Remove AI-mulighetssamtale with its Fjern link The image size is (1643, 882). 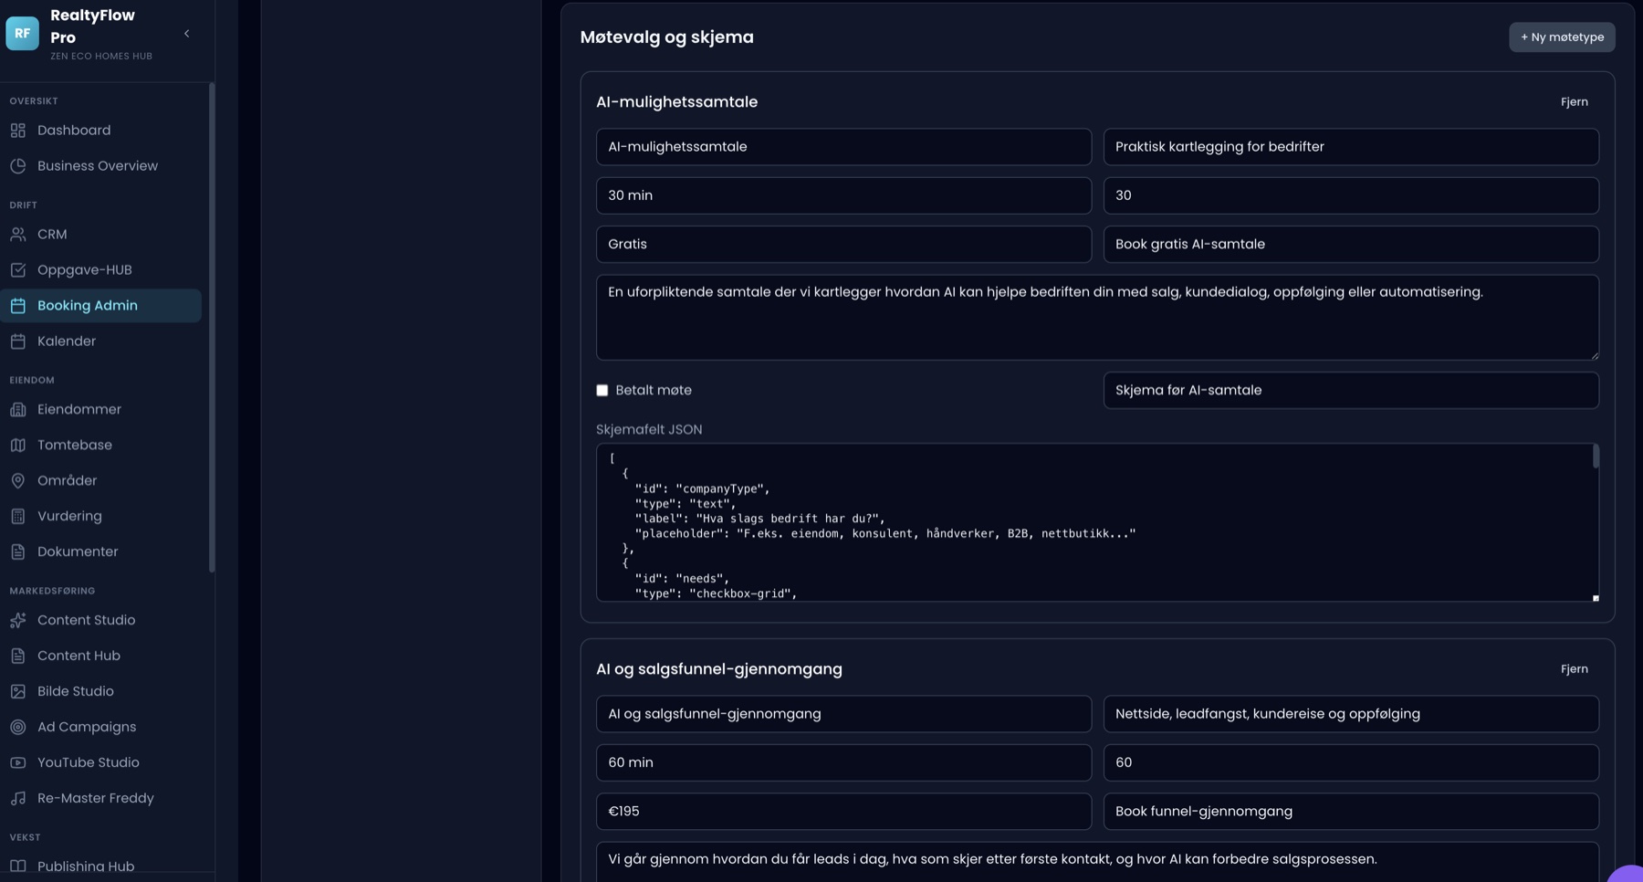(1575, 102)
